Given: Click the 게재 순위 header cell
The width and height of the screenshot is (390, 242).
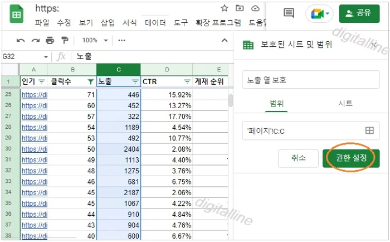Looking at the screenshot, I should pos(210,81).
